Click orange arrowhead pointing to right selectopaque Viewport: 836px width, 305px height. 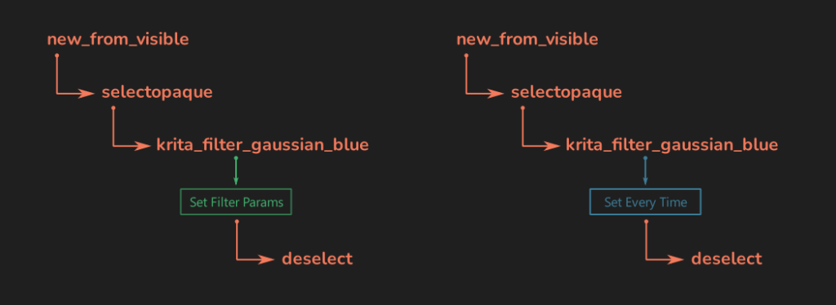point(496,95)
